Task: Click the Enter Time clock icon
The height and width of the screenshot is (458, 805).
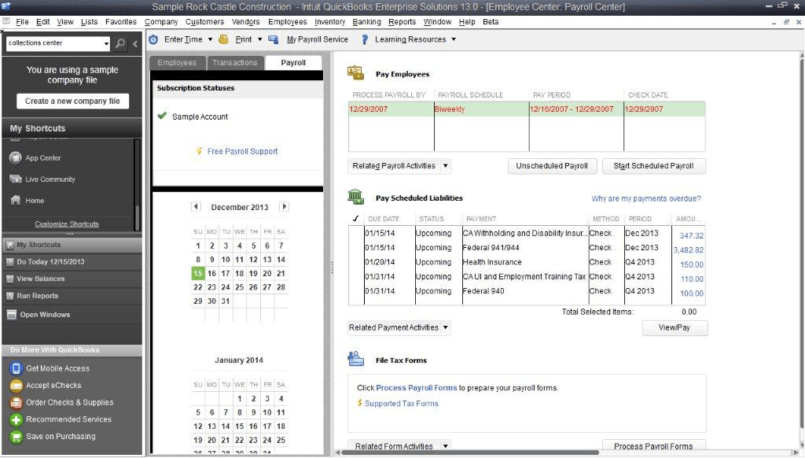Action: (153, 39)
